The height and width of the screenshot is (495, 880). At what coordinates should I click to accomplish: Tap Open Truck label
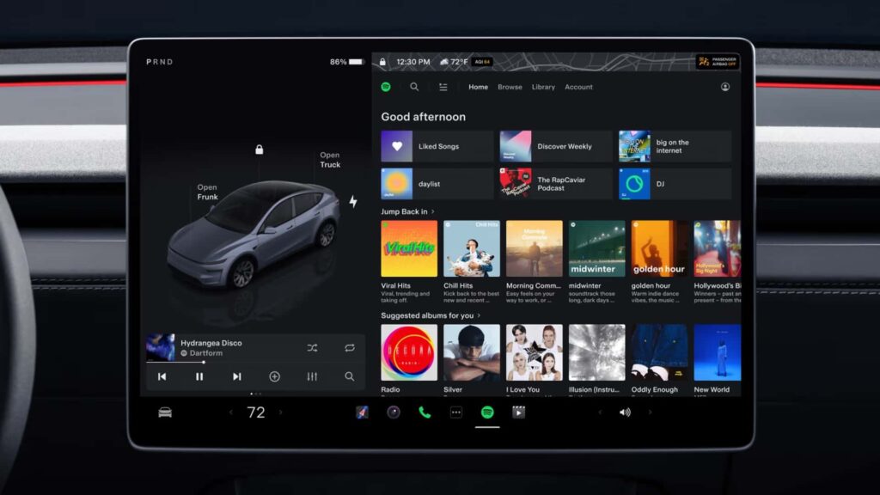click(x=330, y=160)
